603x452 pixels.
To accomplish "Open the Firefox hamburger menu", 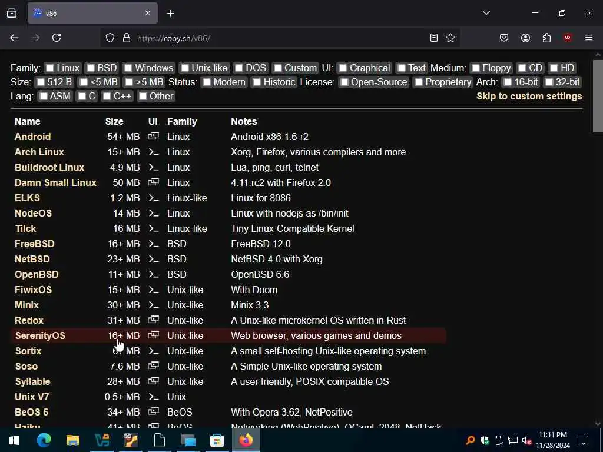I will (x=589, y=38).
